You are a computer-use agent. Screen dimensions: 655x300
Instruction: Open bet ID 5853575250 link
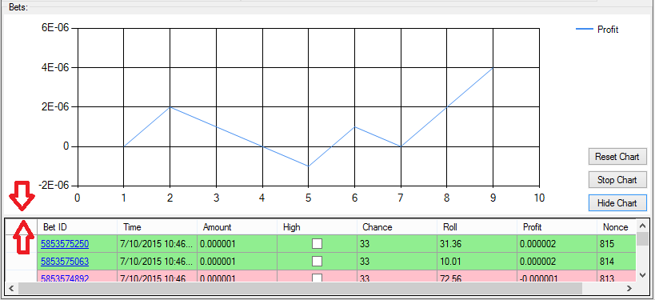point(65,243)
